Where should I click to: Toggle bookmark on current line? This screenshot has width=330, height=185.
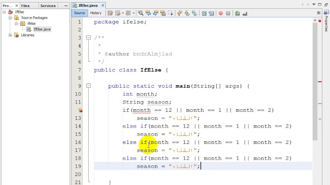195,13
